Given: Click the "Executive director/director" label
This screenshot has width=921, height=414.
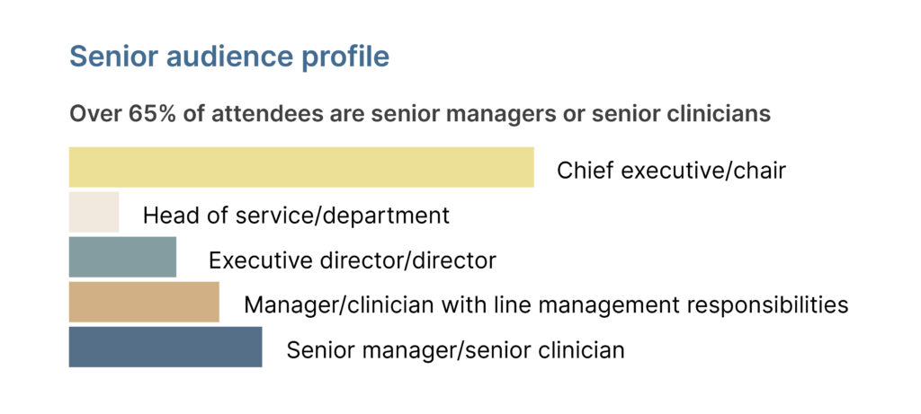Looking at the screenshot, I should pyautogui.click(x=352, y=260).
